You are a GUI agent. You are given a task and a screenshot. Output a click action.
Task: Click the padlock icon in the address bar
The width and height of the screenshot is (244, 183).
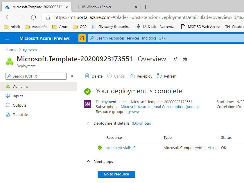[47, 17]
